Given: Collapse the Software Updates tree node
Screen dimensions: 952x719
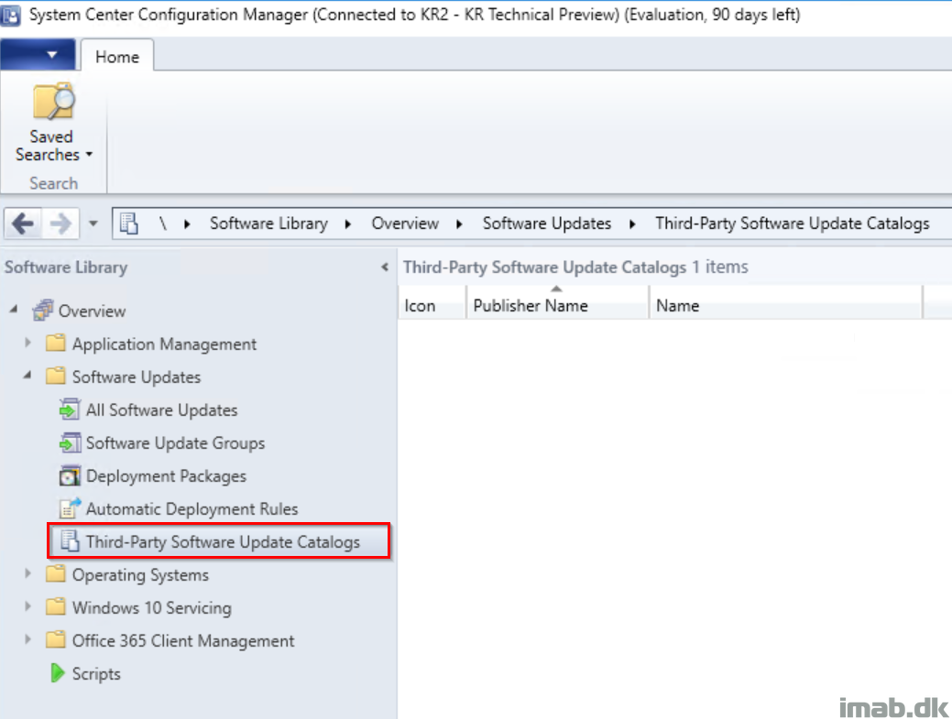Looking at the screenshot, I should click(x=27, y=375).
